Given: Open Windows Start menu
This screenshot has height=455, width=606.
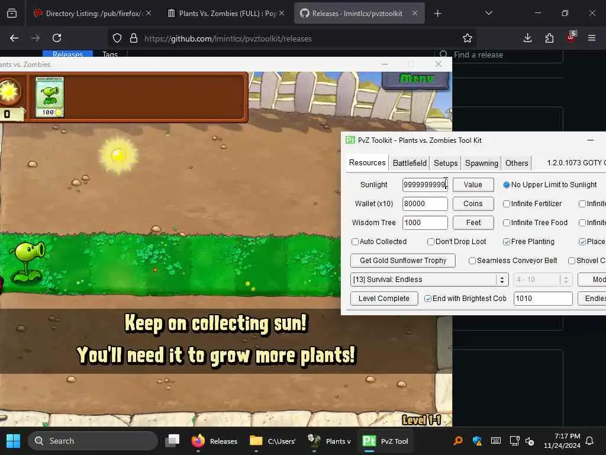Looking at the screenshot, I should 13,441.
